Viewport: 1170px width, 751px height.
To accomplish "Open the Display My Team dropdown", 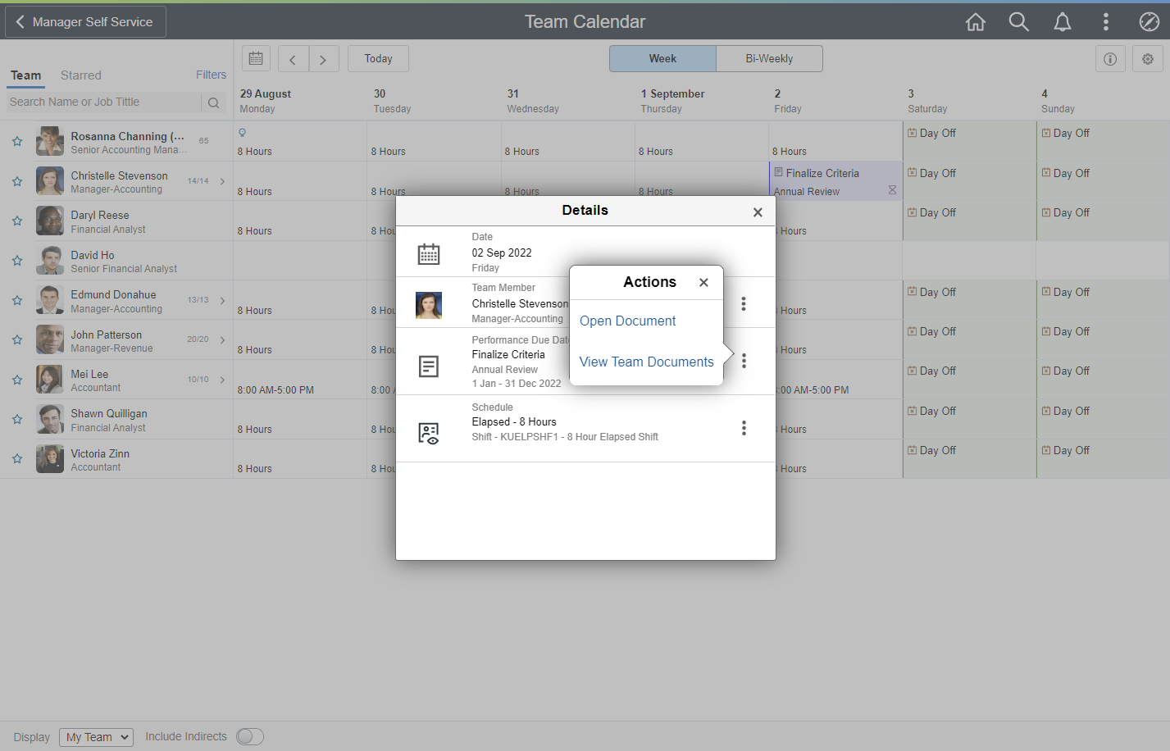I will (x=96, y=736).
